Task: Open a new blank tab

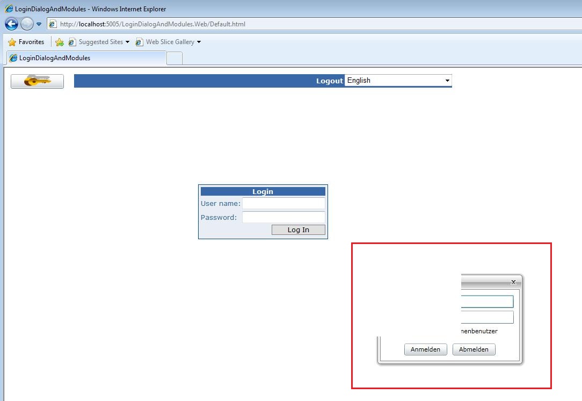Action: (x=174, y=58)
